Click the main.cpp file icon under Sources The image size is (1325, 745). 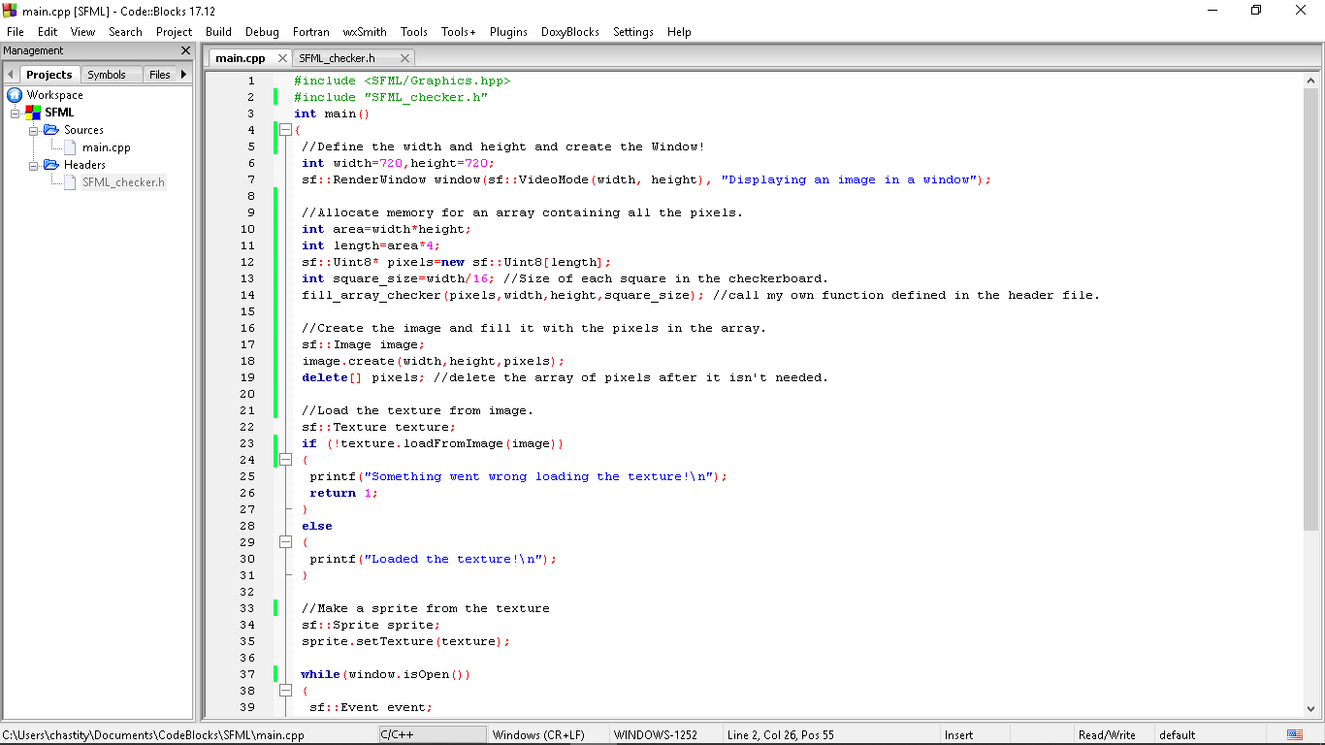pos(72,147)
